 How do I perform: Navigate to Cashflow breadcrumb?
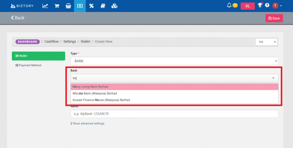(x=52, y=42)
